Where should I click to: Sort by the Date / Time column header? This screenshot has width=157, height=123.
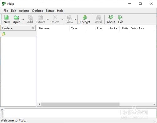coord(142,29)
